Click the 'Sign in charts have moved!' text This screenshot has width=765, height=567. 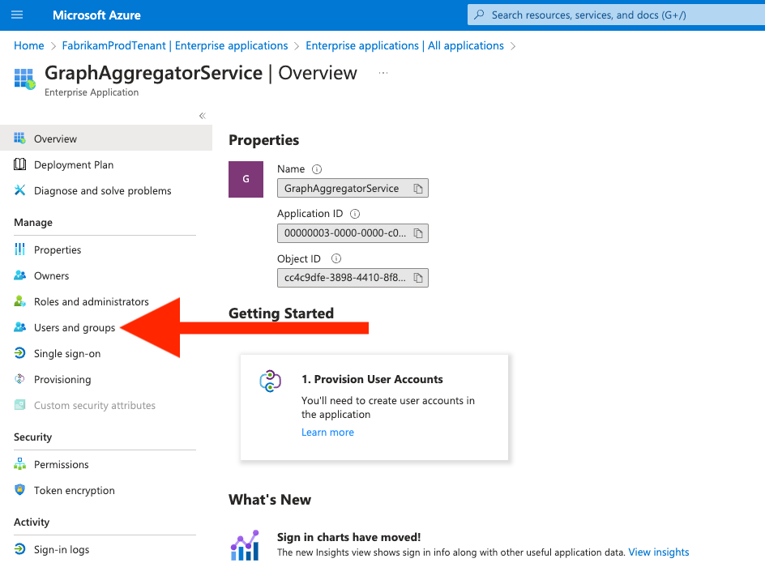348,537
